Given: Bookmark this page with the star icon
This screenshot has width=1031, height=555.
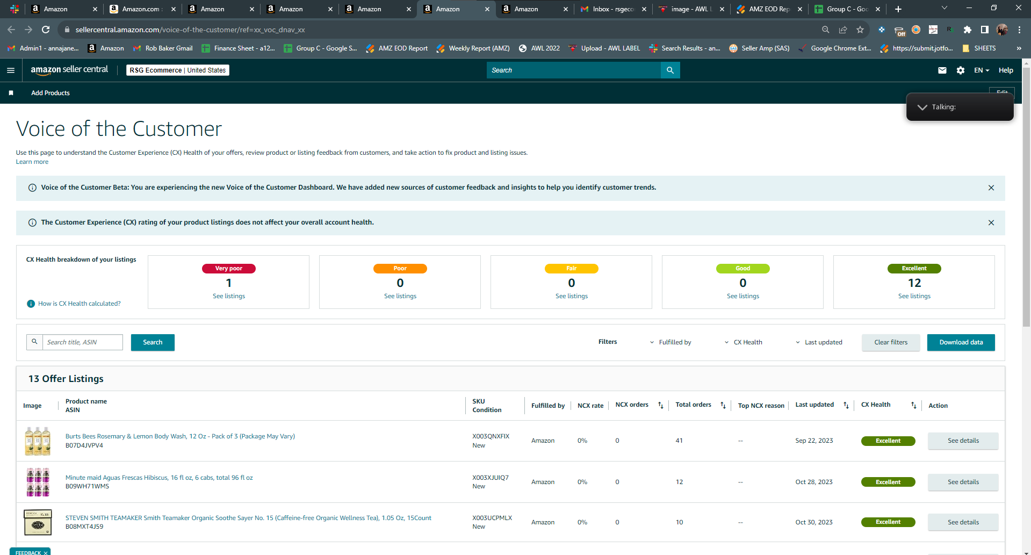Looking at the screenshot, I should point(860,30).
